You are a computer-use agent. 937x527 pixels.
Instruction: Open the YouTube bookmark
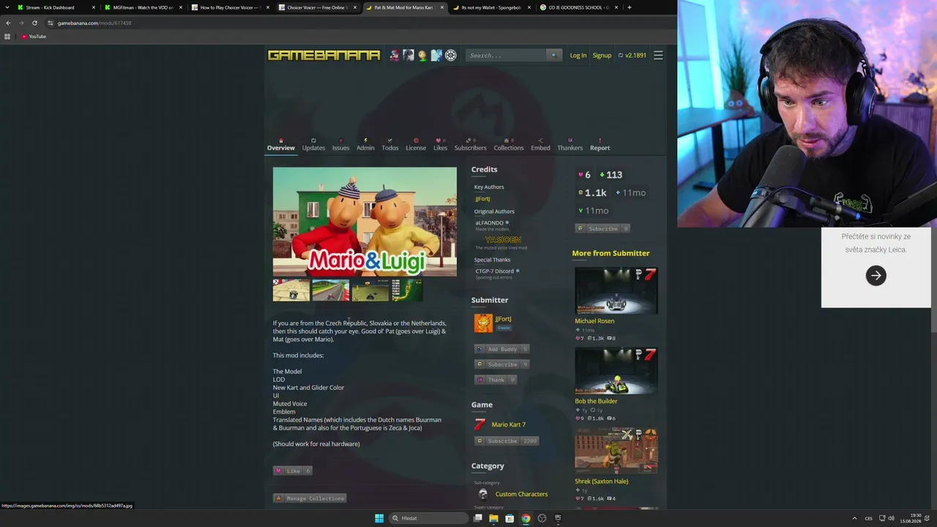click(34, 37)
